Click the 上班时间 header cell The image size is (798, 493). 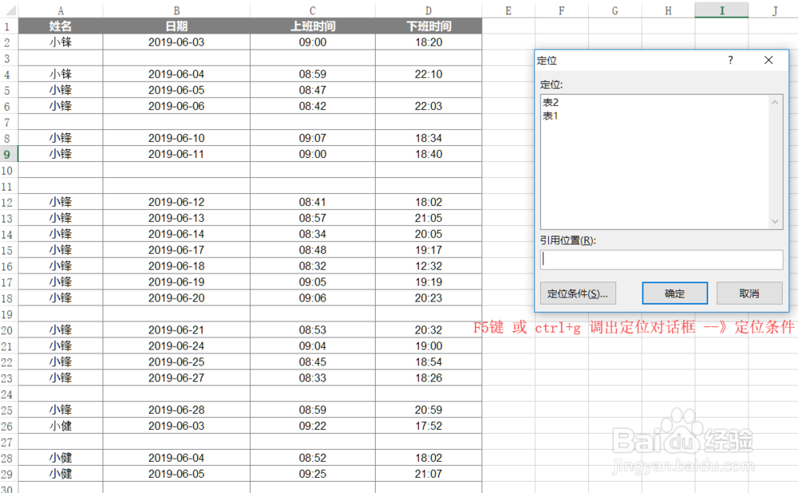(313, 26)
